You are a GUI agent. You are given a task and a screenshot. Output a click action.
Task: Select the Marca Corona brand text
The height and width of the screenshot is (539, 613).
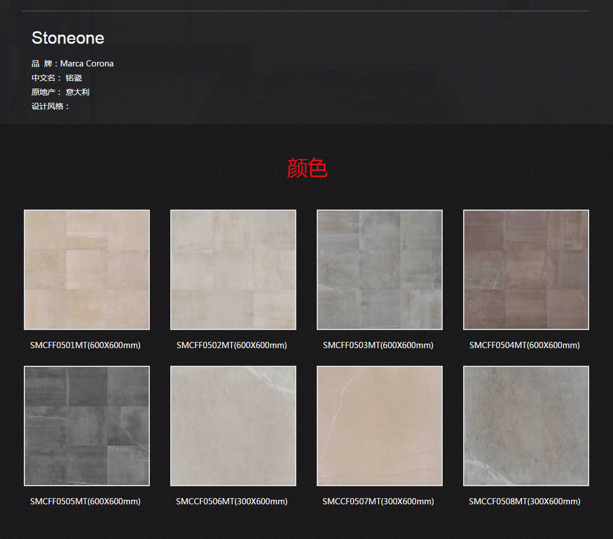tap(87, 64)
